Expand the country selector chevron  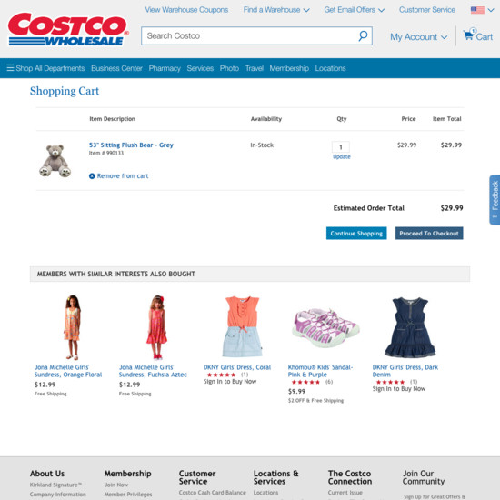[491, 10]
